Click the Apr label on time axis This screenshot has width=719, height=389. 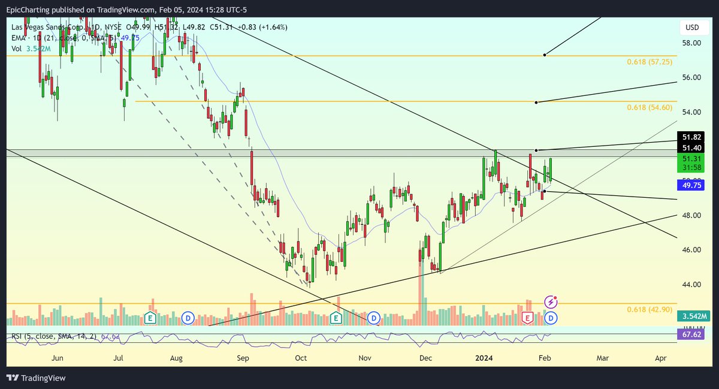tap(661, 358)
